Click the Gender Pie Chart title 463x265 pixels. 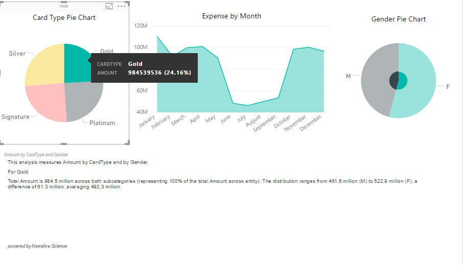click(x=398, y=19)
